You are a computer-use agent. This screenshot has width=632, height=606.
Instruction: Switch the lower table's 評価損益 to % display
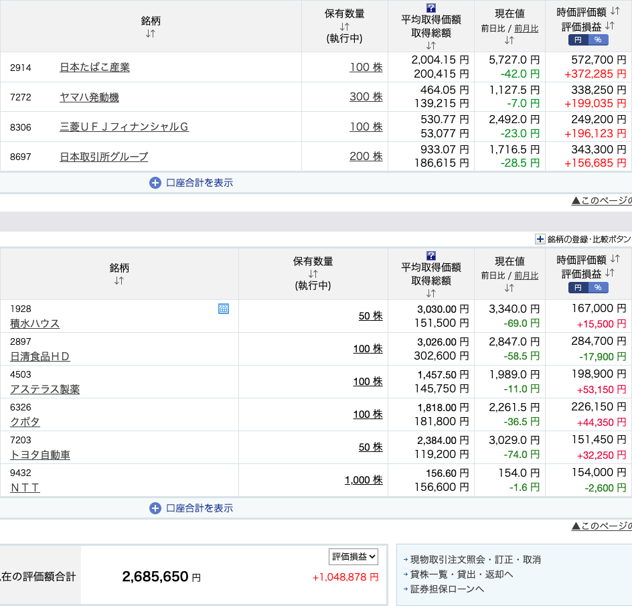pos(598,288)
